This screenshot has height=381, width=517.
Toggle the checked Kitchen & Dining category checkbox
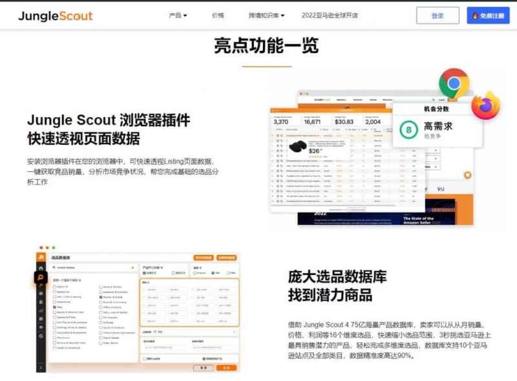click(x=101, y=298)
